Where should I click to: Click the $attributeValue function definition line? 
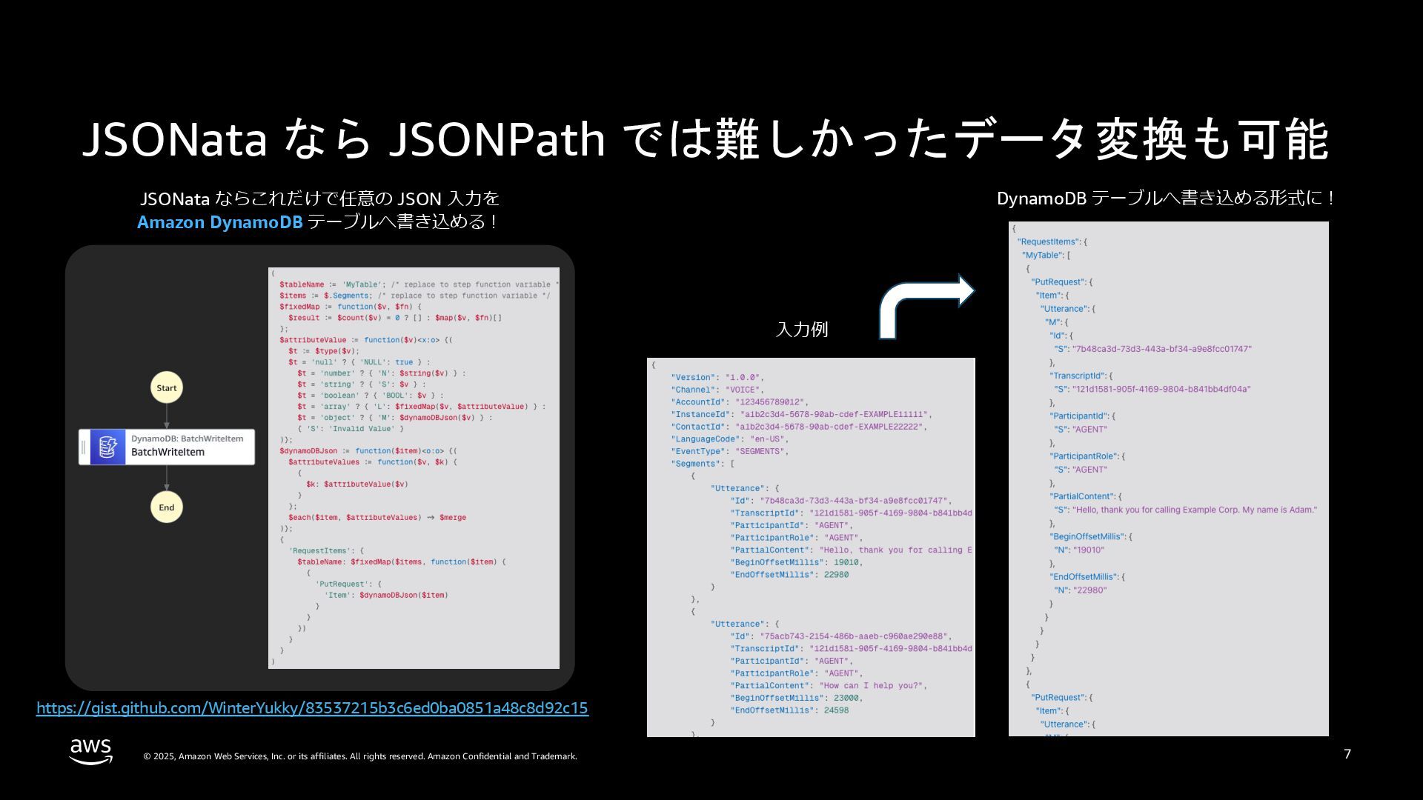(x=365, y=340)
